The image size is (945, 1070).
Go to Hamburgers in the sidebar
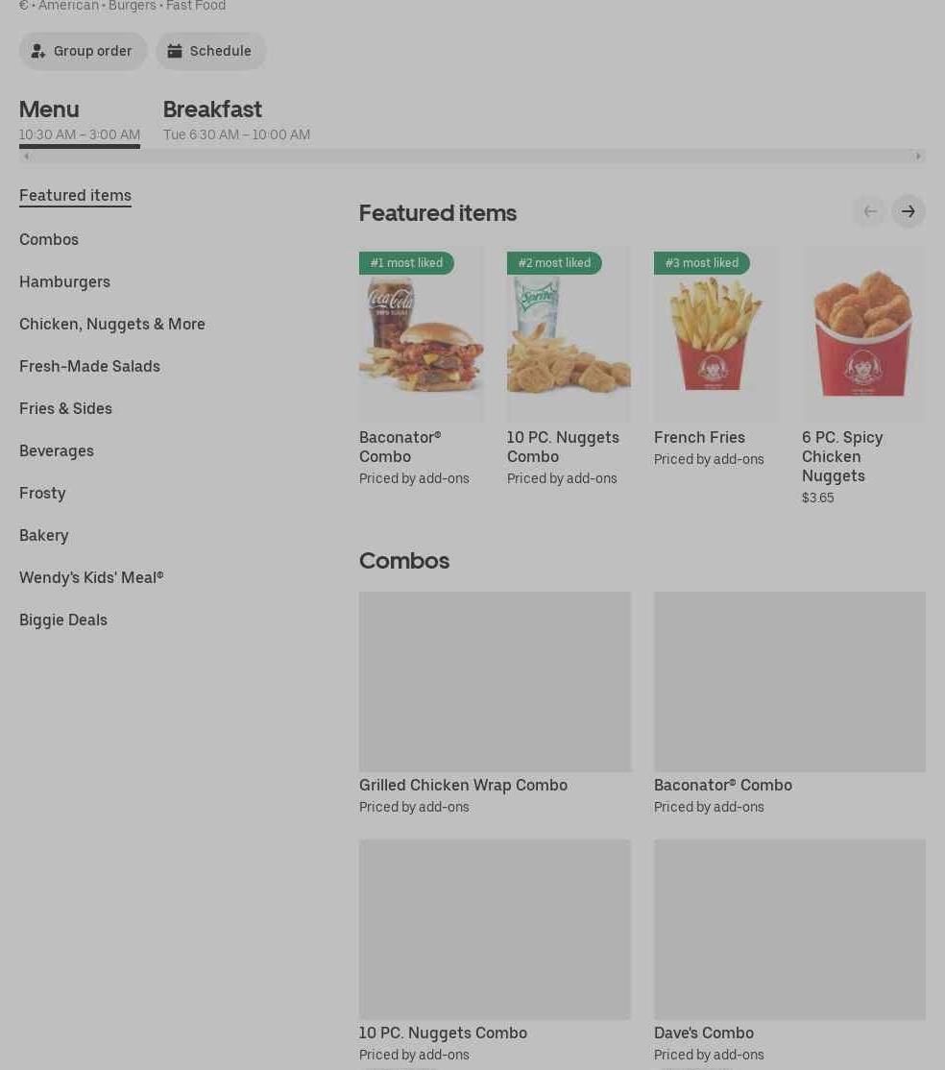[64, 281]
